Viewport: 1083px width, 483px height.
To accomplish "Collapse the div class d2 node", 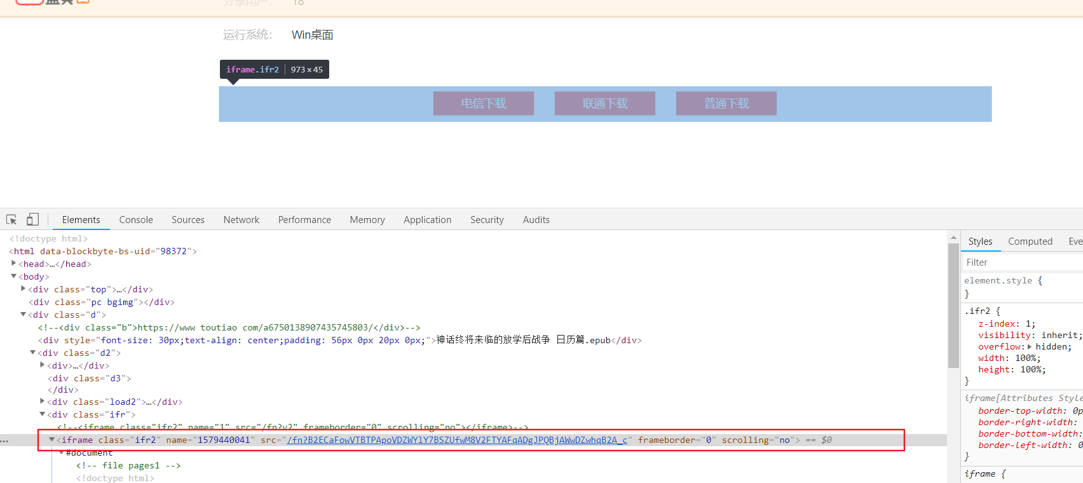I will click(x=33, y=353).
